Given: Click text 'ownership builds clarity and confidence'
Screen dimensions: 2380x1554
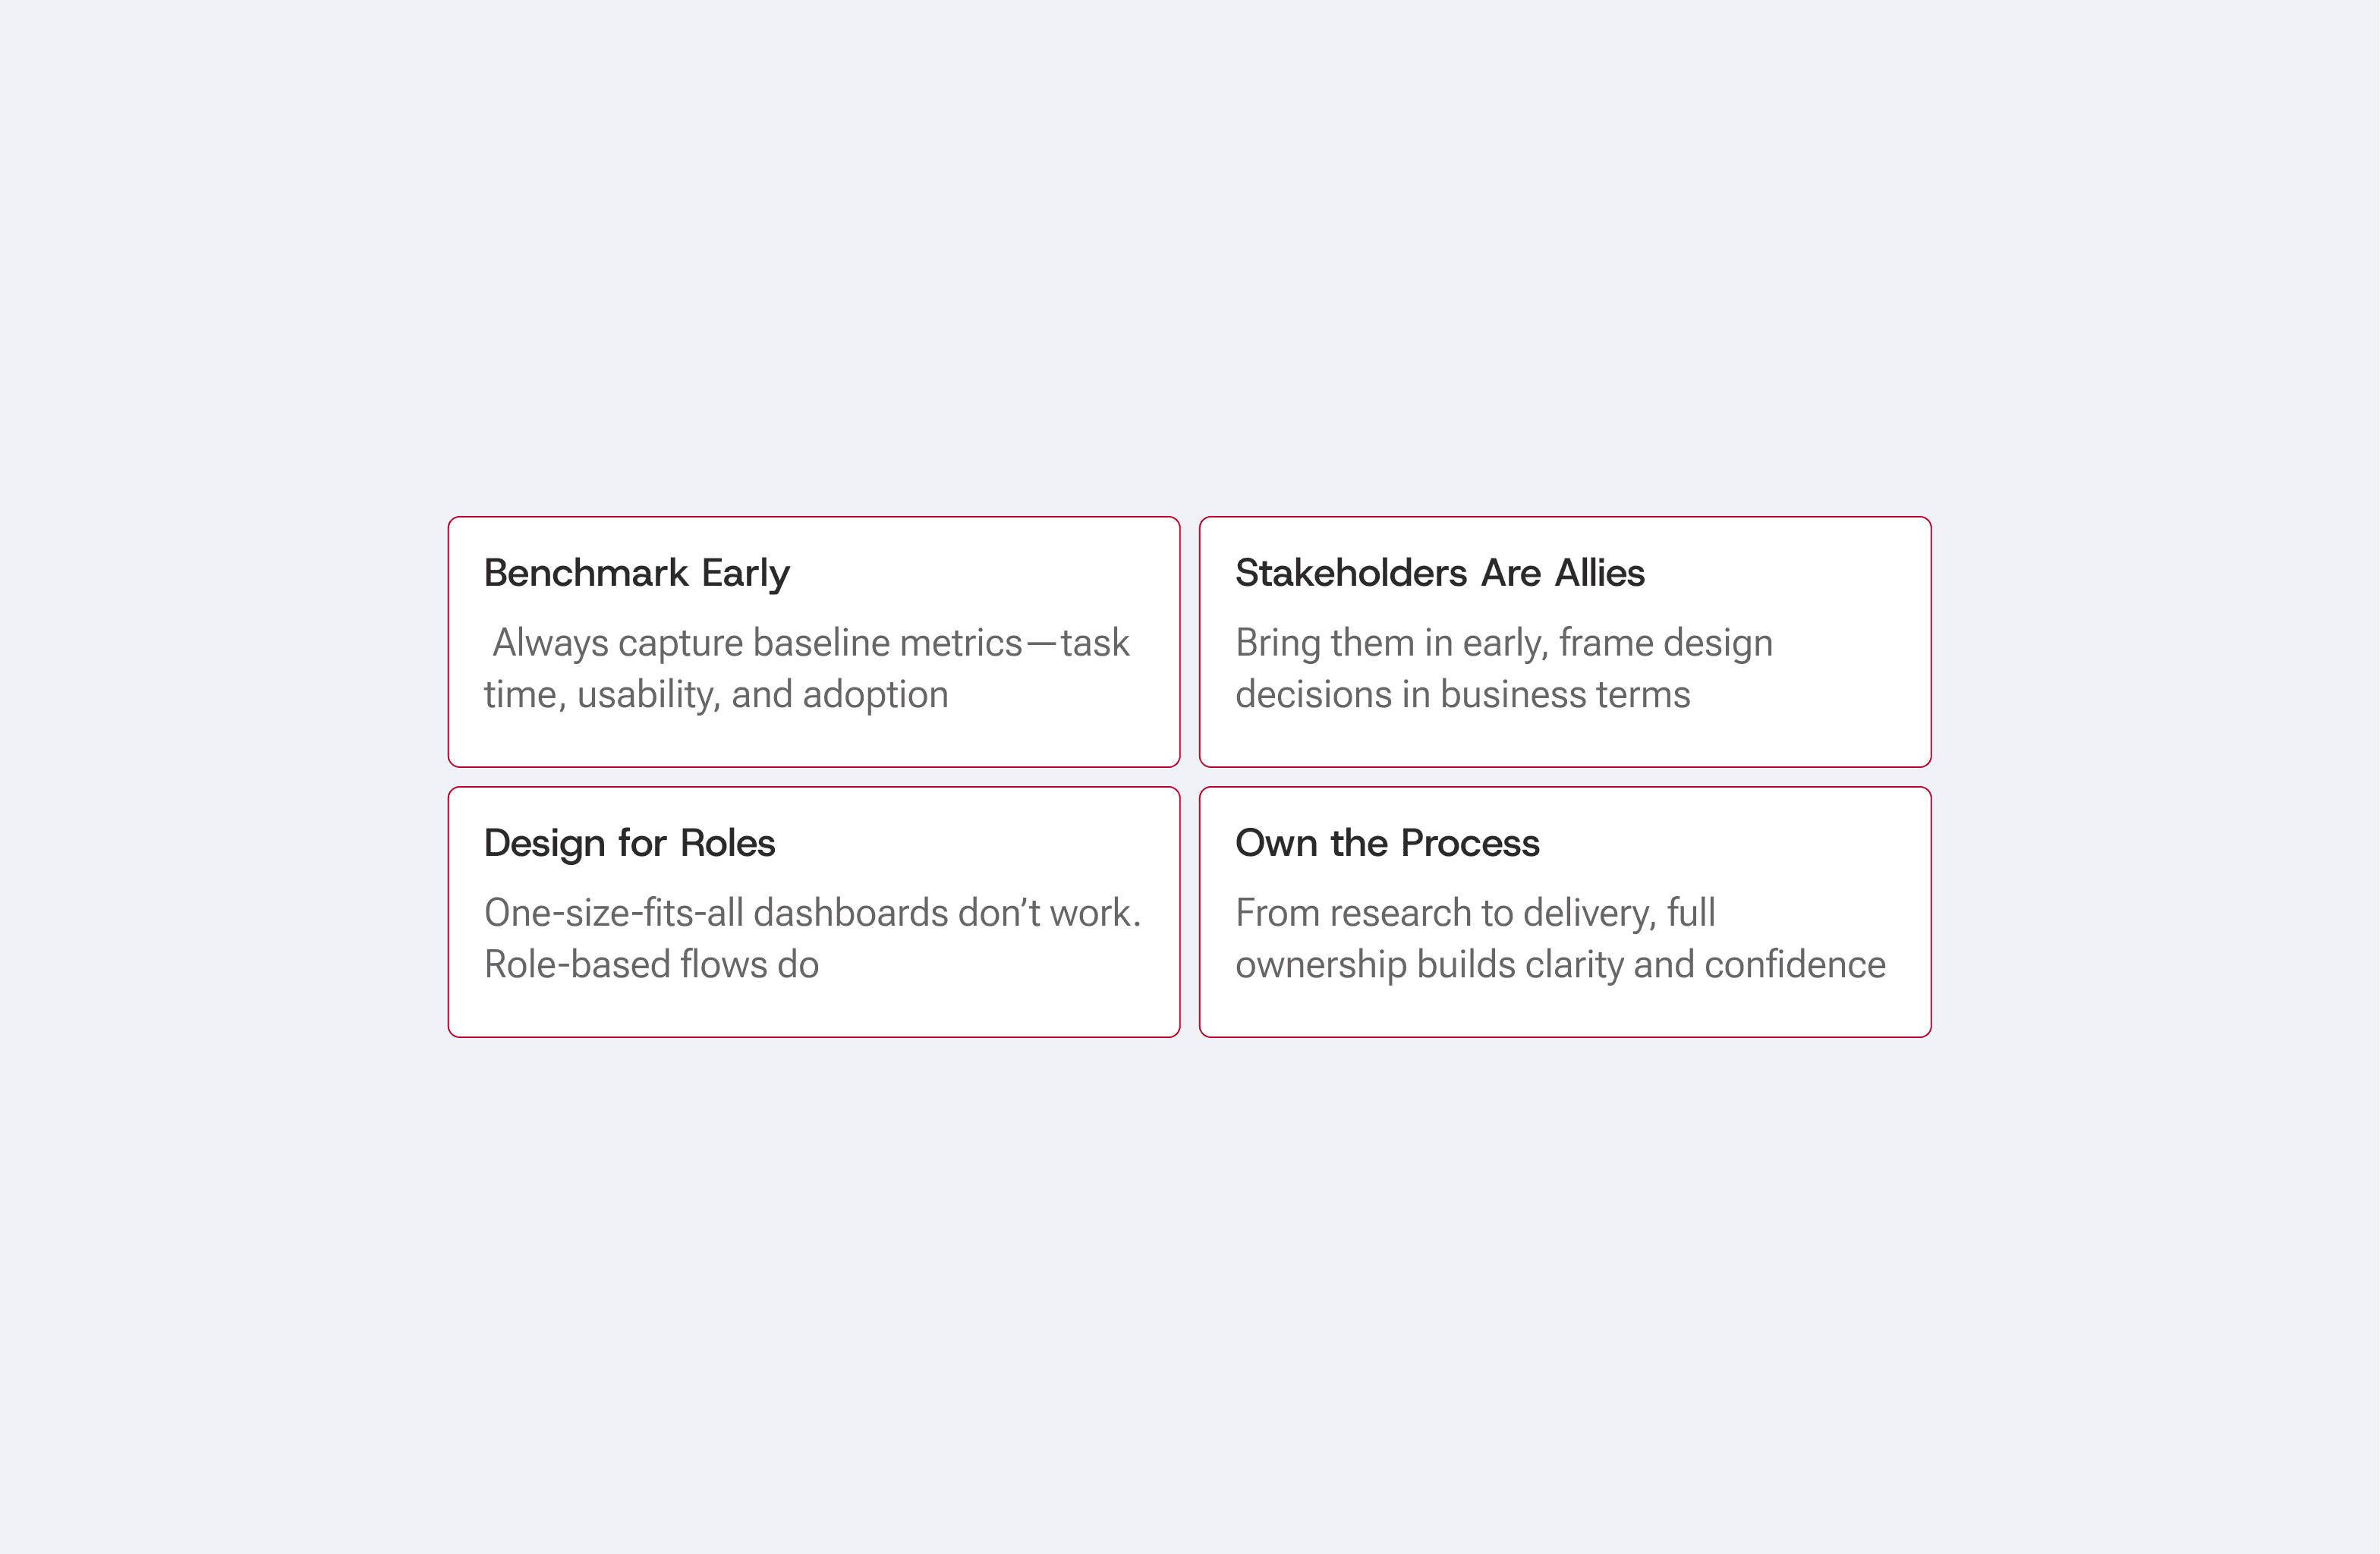Looking at the screenshot, I should tap(1560, 965).
